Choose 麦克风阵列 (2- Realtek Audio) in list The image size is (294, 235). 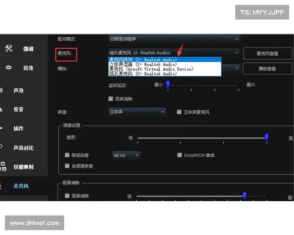[x=165, y=60]
